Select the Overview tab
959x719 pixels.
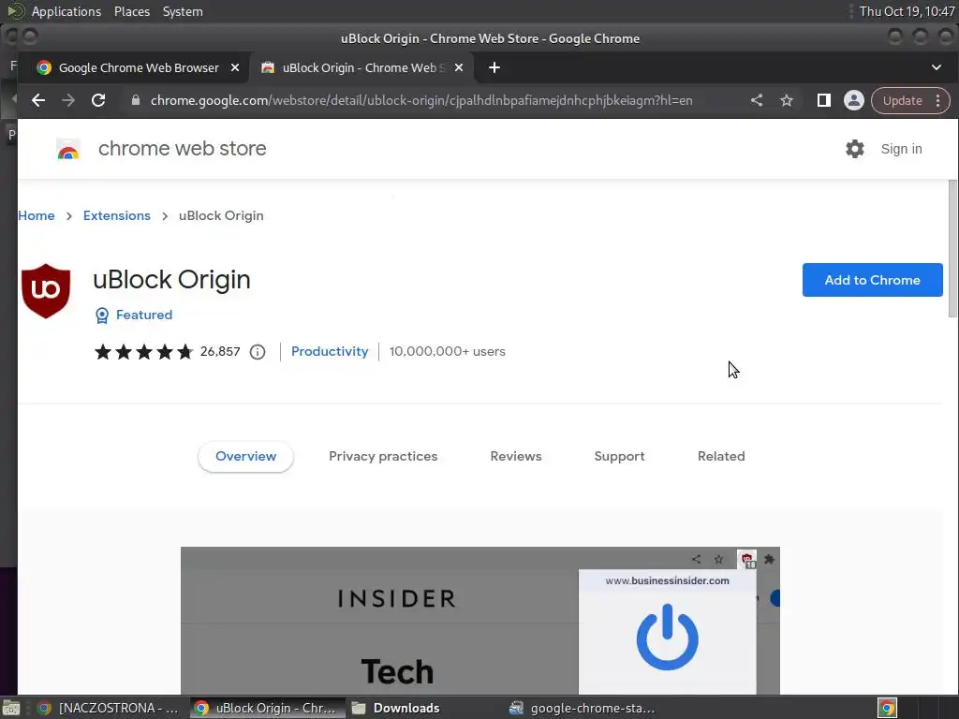(246, 456)
